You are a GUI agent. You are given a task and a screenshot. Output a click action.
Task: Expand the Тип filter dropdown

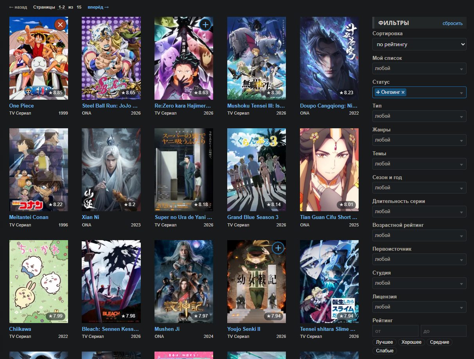(419, 116)
